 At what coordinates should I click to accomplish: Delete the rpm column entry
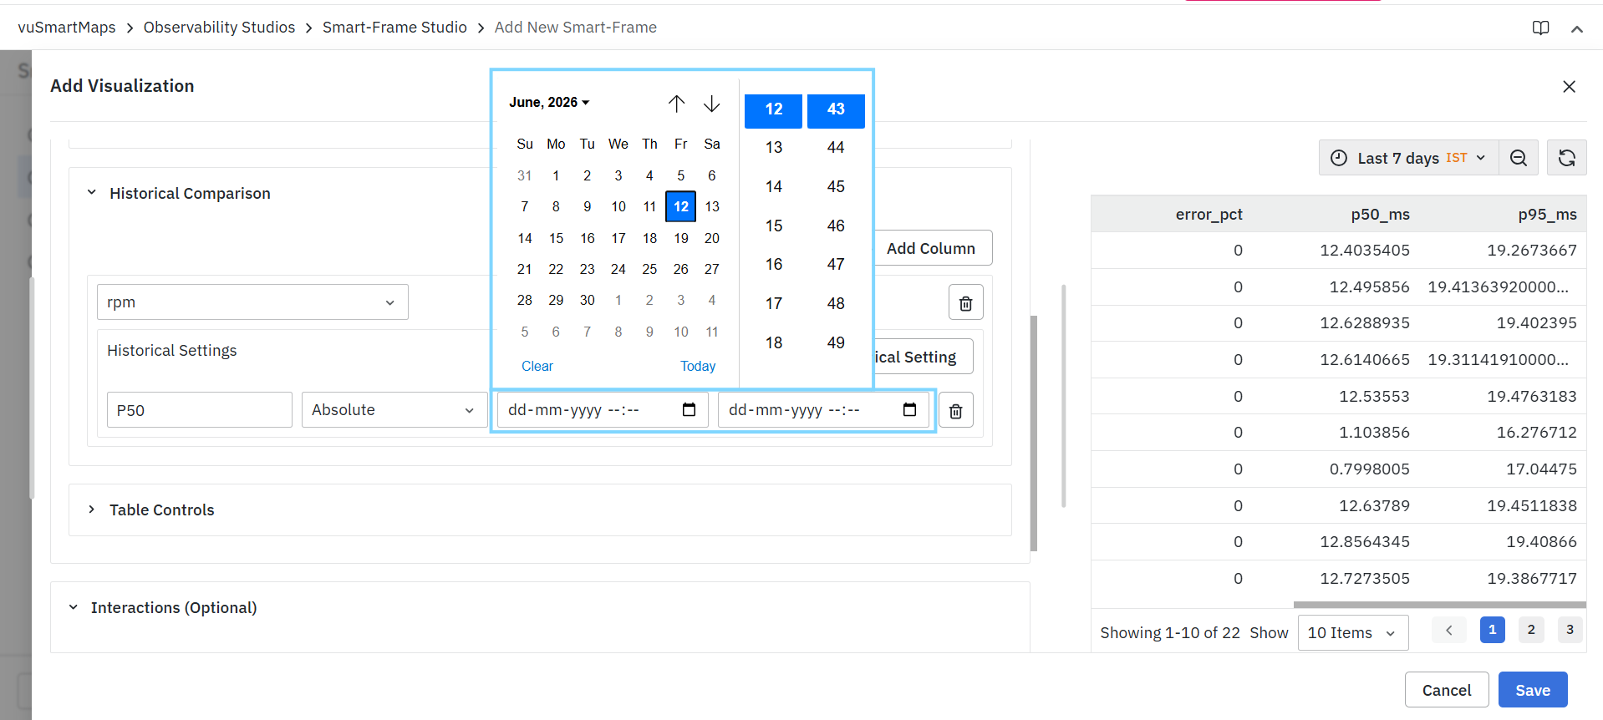pyautogui.click(x=966, y=302)
